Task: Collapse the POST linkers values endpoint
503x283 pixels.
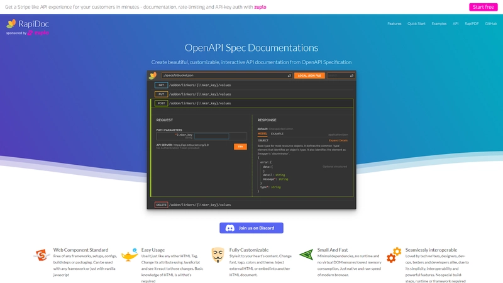Action: (x=252, y=103)
